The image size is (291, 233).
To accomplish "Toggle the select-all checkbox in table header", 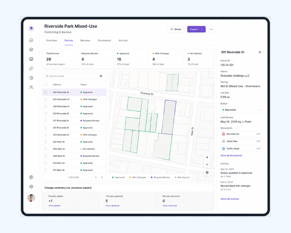I will pyautogui.click(x=46, y=85).
